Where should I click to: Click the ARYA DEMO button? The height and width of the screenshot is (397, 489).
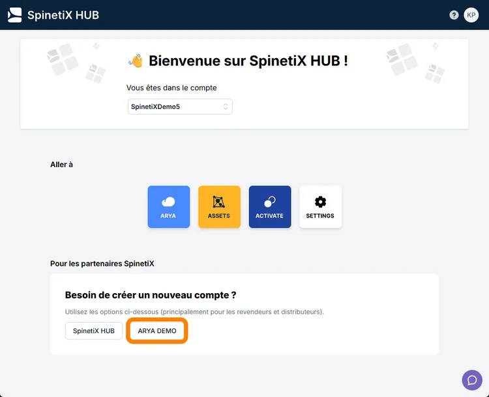tap(157, 331)
